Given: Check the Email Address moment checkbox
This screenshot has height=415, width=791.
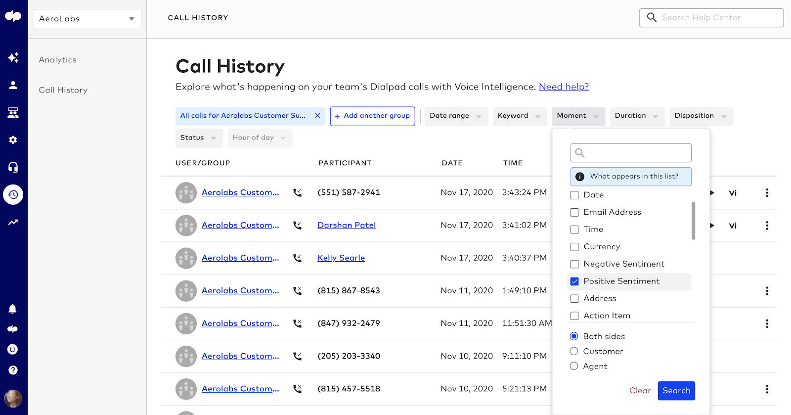Looking at the screenshot, I should pyautogui.click(x=574, y=213).
